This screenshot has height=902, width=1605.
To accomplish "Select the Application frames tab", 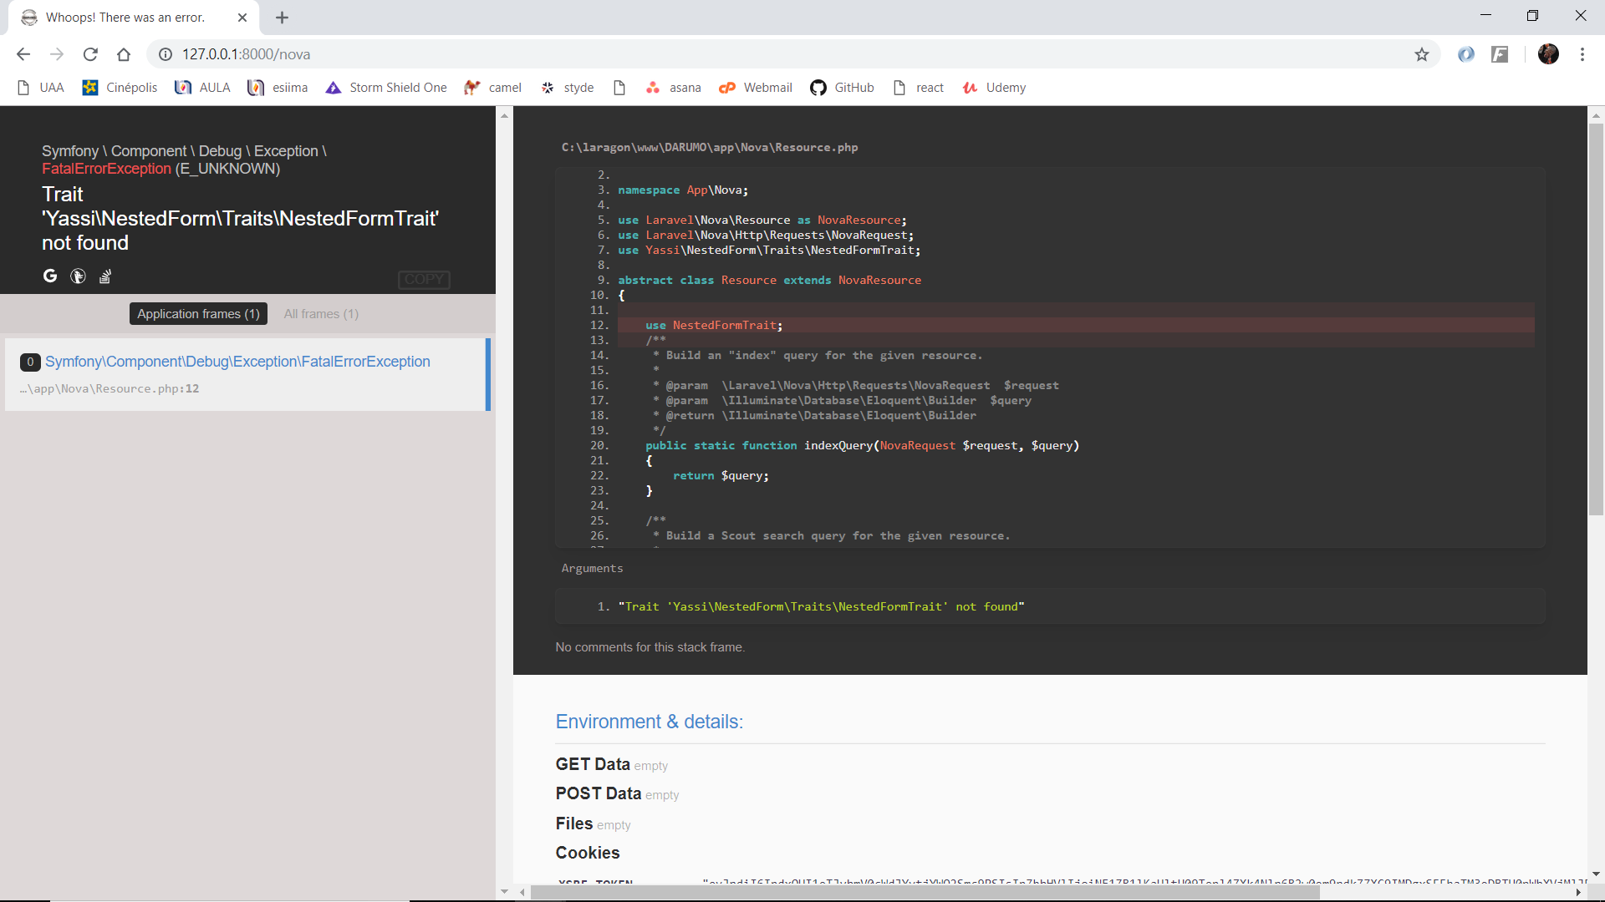I will coord(198,314).
